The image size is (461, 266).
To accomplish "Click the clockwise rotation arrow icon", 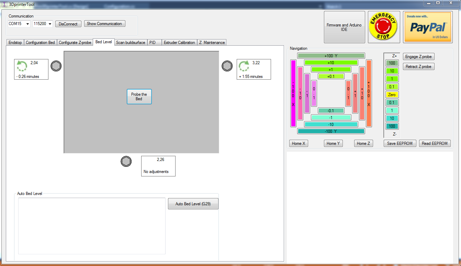I will click(x=244, y=66).
